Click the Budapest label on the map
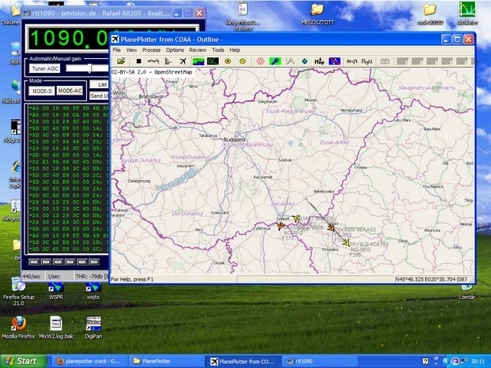The image size is (491, 368). (235, 140)
